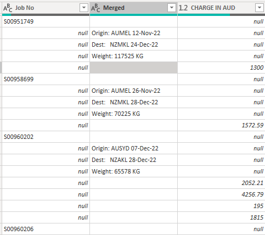Select the Job No column header
This screenshot has width=265, height=235.
click(x=46, y=8)
